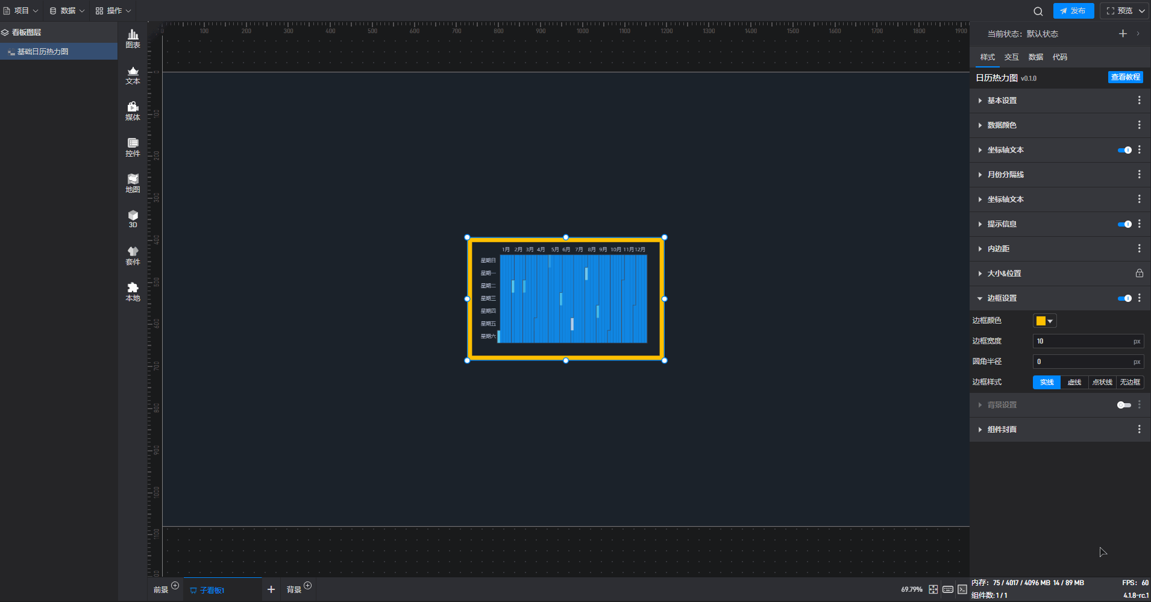Switch to the 数据 properties tab

click(1035, 57)
